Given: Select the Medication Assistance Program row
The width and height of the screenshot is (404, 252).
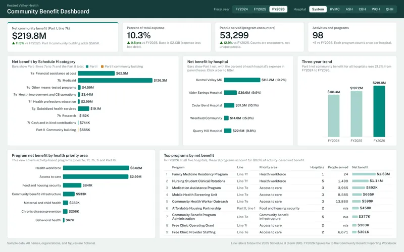Looking at the screenshot, I should (278, 188).
